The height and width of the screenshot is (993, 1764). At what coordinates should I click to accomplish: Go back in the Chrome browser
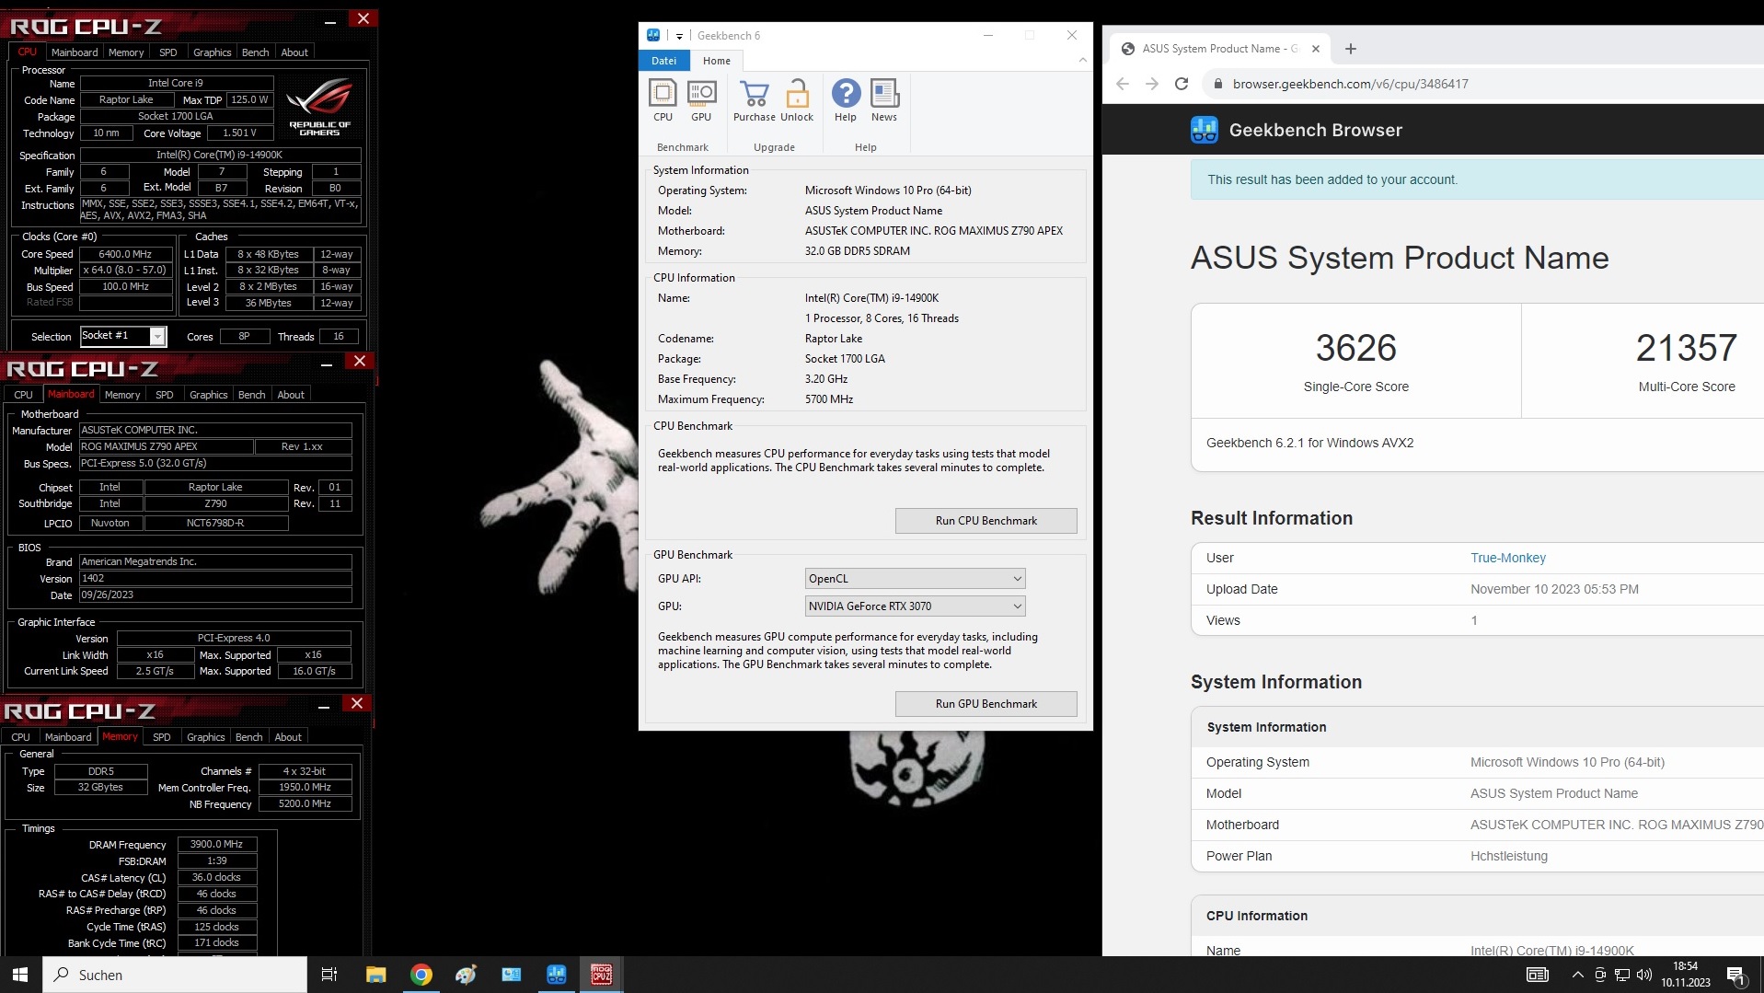pos(1123,84)
